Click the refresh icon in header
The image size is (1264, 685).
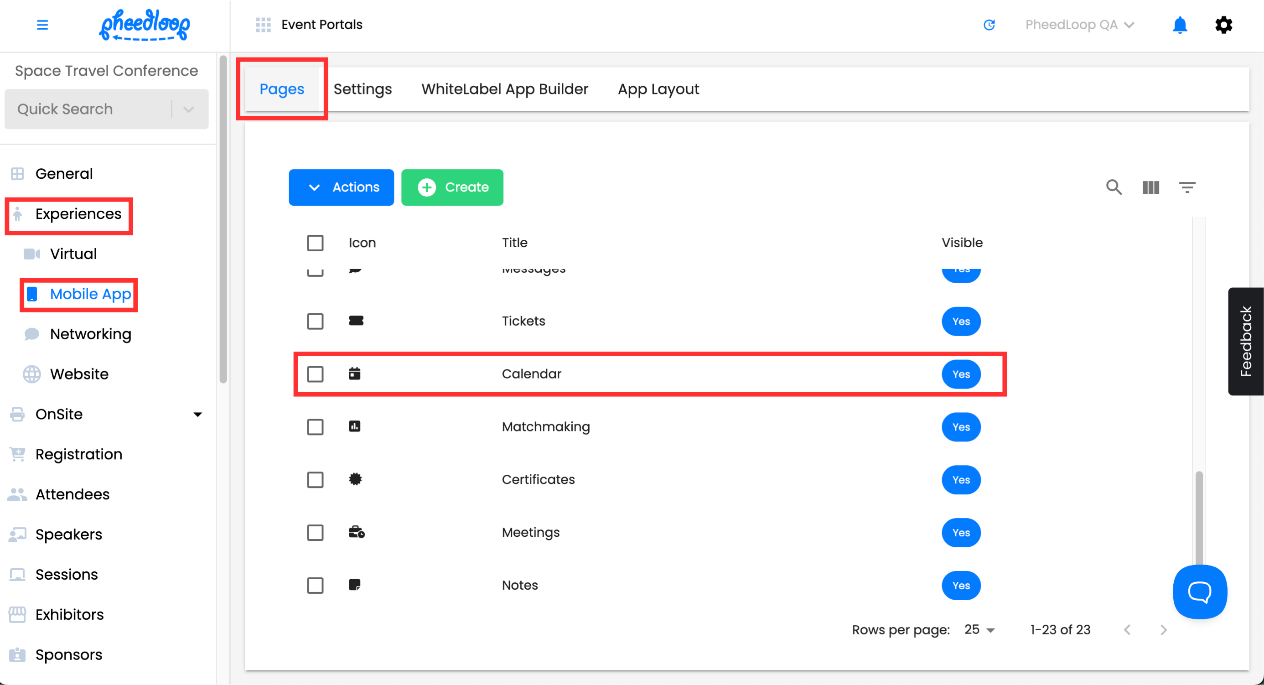click(989, 25)
